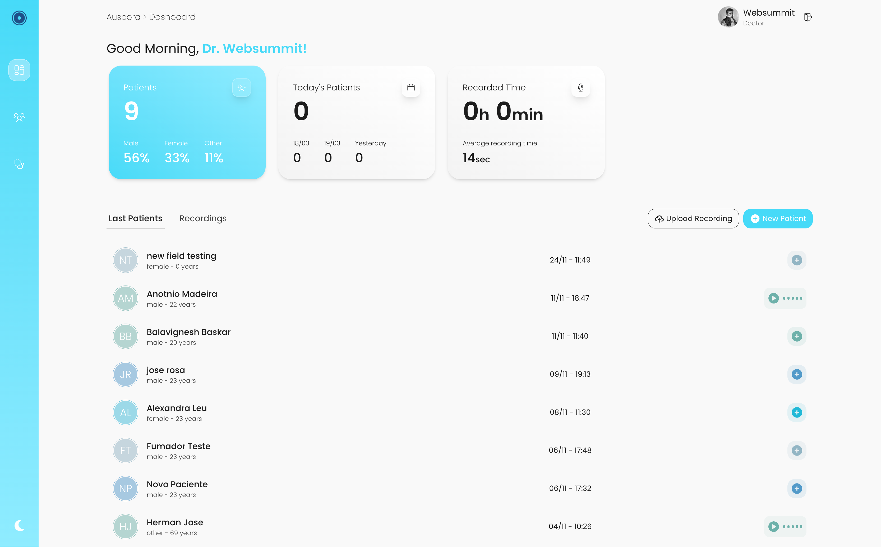Screen dimensions: 881x547
Task: Play Herman Jose's recording
Action: tap(774, 526)
